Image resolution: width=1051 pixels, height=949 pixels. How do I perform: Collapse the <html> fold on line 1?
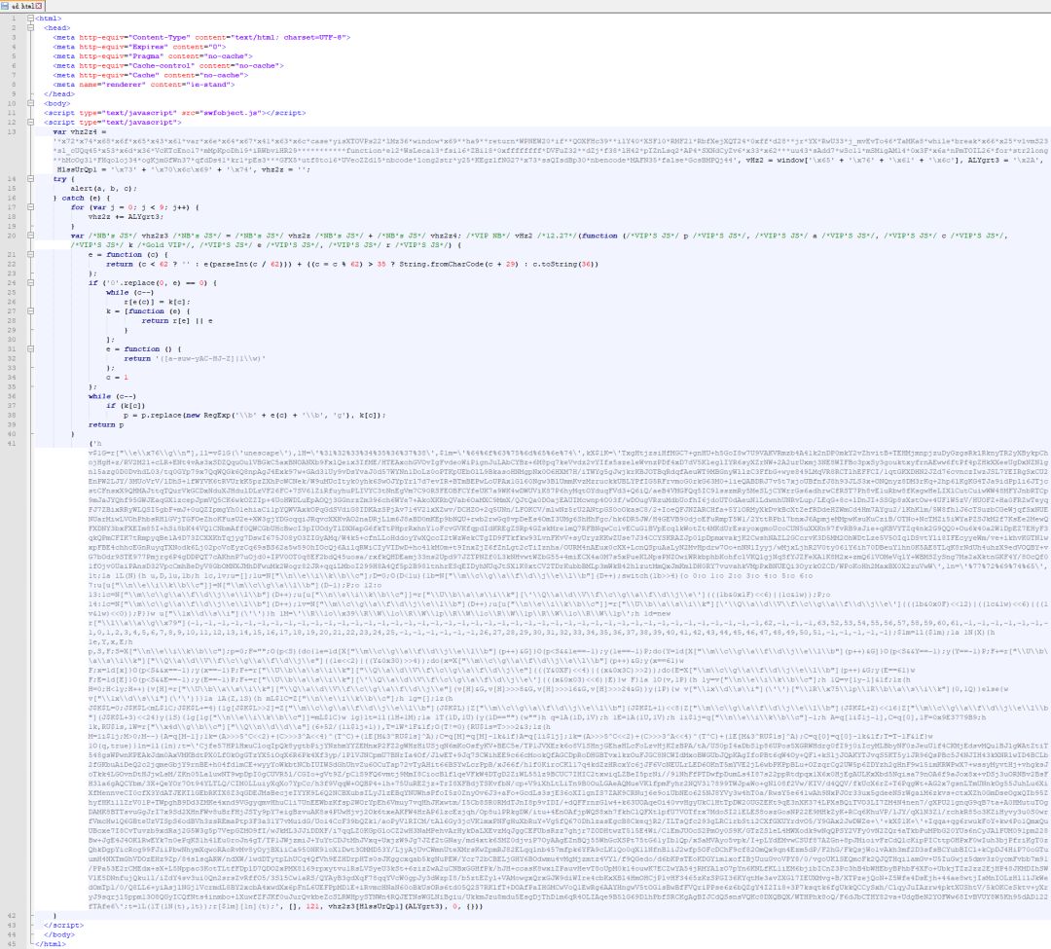tap(31, 18)
